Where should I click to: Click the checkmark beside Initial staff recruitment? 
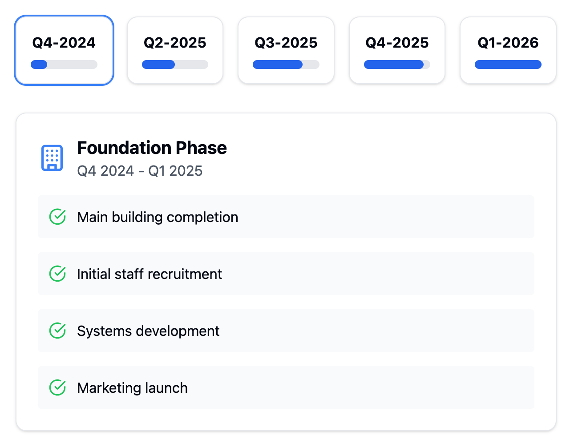57,274
